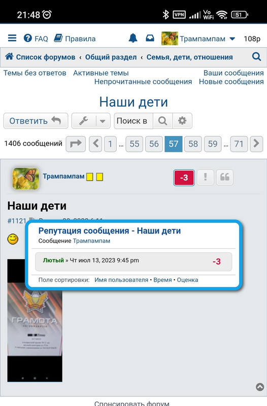Viewport: 267px width, 406px height.
Task: Sort by Имя пользователя
Action: click(x=121, y=280)
